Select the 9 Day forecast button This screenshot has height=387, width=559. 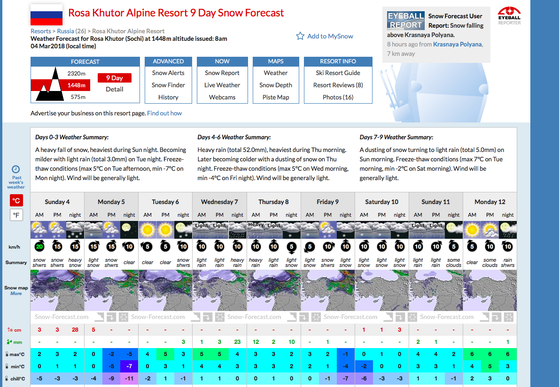pyautogui.click(x=115, y=78)
